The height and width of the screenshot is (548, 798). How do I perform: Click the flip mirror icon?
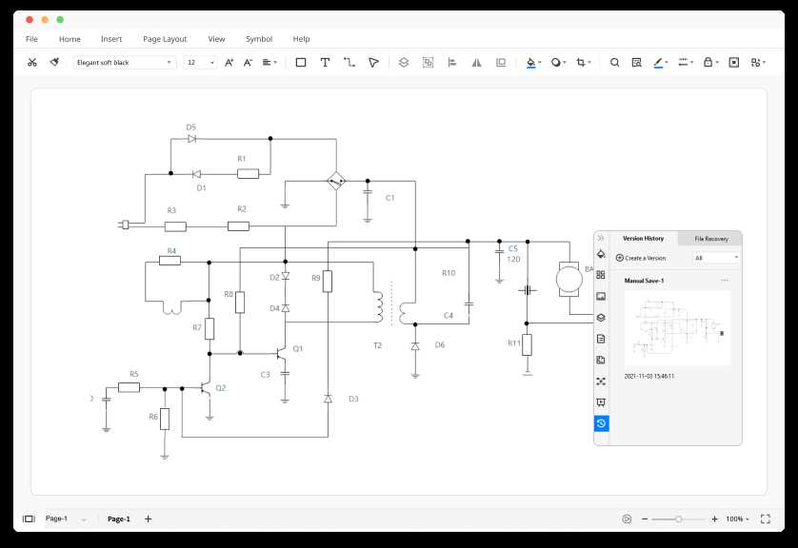click(476, 63)
